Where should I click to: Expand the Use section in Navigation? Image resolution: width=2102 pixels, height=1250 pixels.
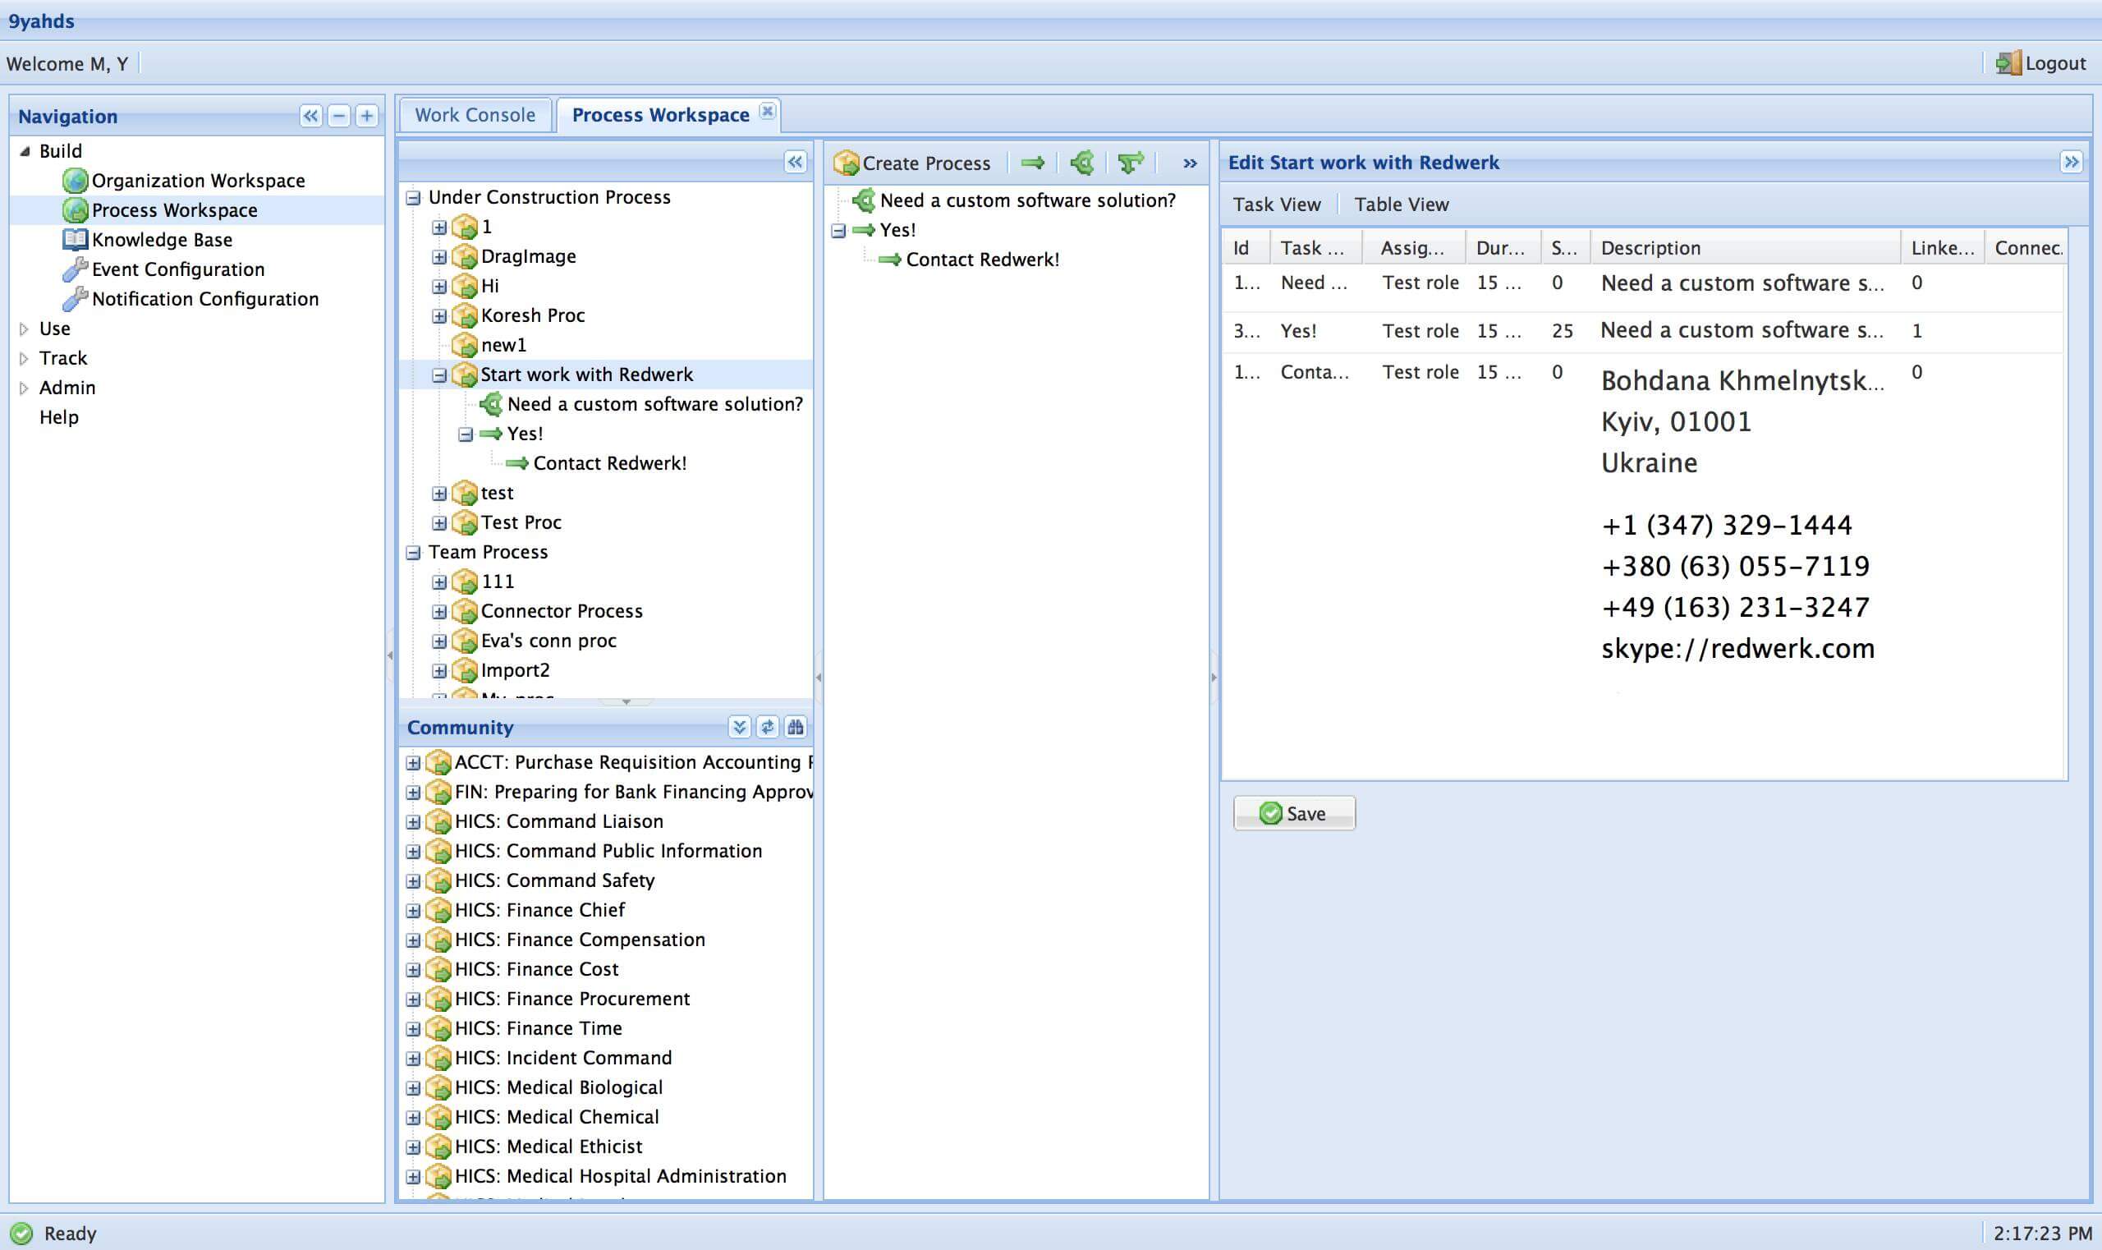(25, 329)
